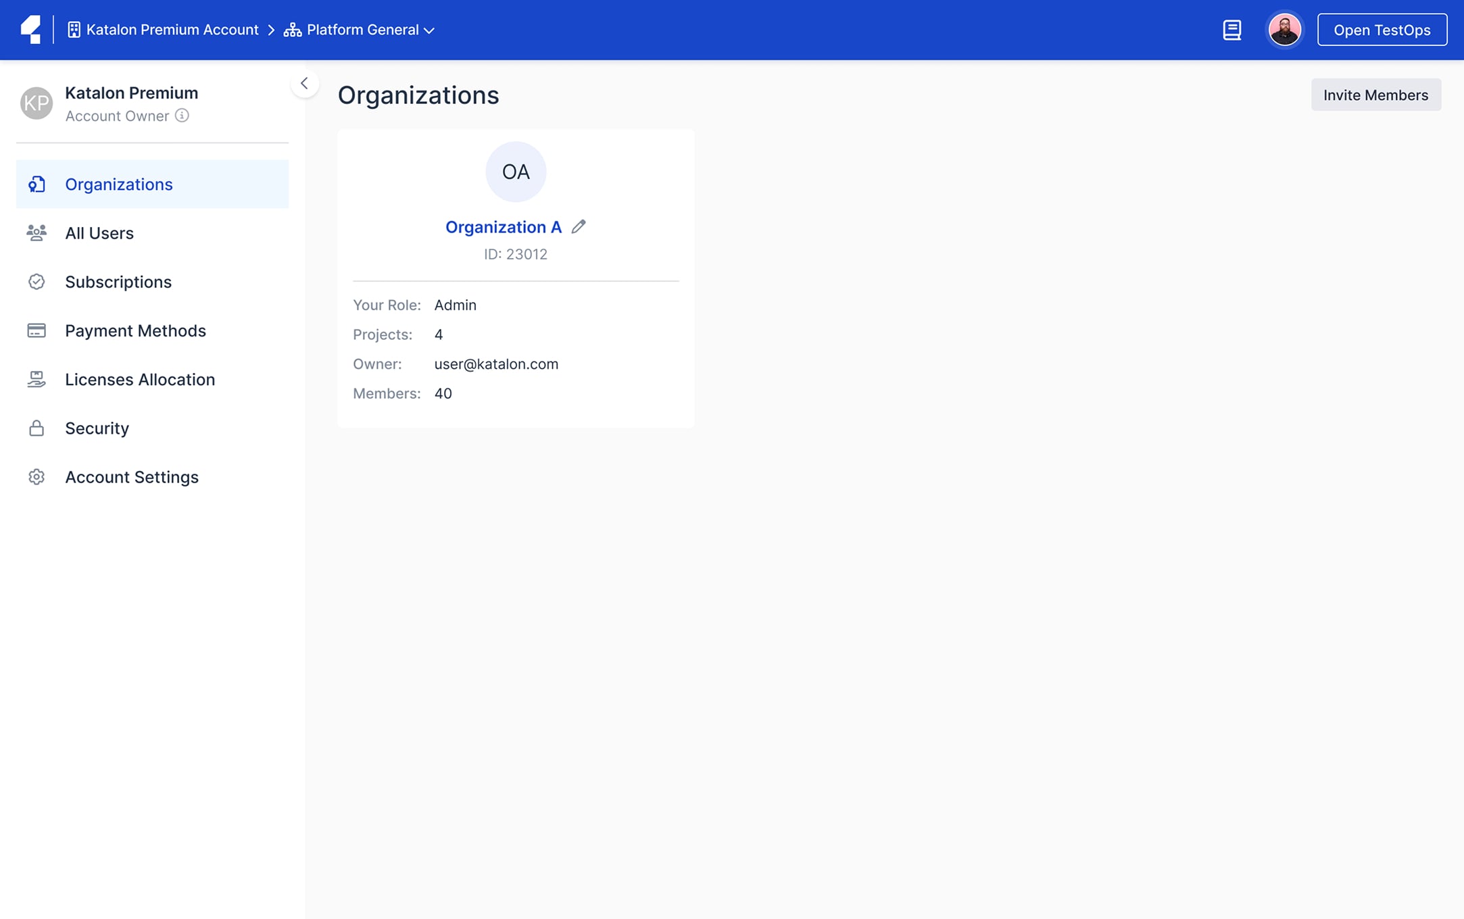The image size is (1464, 919).
Task: Click the owner email user@katalon.com
Action: [496, 364]
